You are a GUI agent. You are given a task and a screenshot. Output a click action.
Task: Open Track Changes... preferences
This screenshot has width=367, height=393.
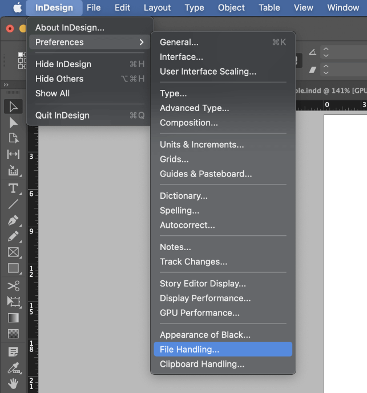pyautogui.click(x=223, y=261)
